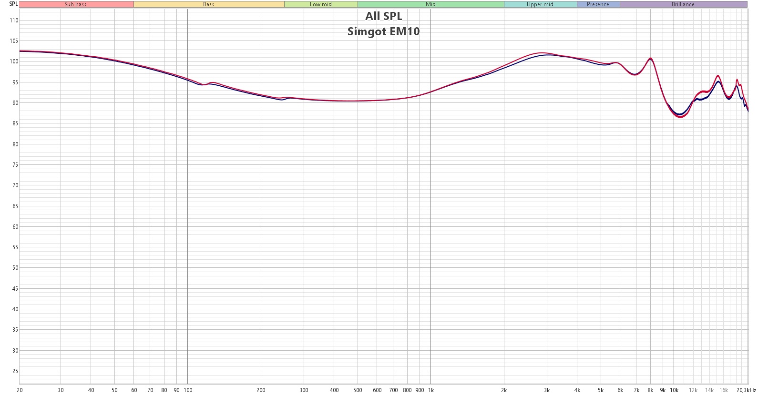Click the 20 label on frequency axis
Image resolution: width=758 pixels, height=396 pixels.
pyautogui.click(x=20, y=390)
